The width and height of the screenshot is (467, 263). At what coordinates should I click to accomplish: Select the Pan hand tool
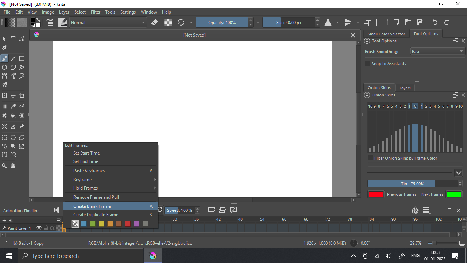pyautogui.click(x=13, y=166)
